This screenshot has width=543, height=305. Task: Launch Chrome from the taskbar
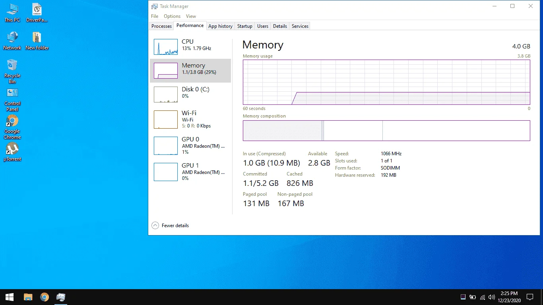[45, 297]
